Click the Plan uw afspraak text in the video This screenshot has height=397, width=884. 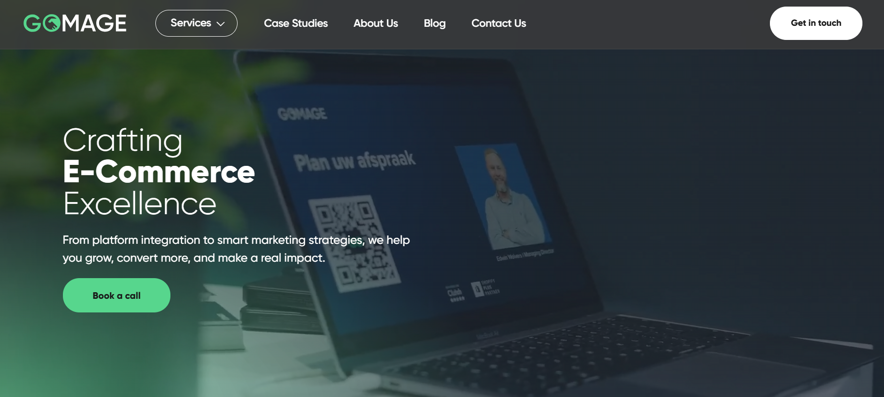click(x=354, y=161)
